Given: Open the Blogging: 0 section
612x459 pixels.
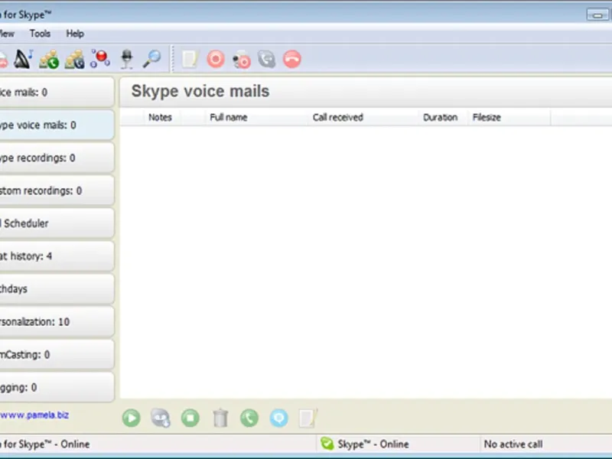Looking at the screenshot, I should tap(57, 387).
